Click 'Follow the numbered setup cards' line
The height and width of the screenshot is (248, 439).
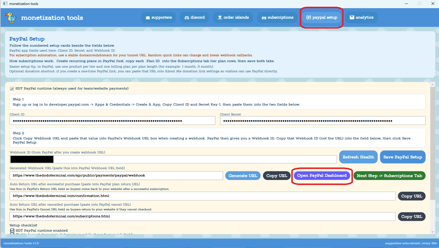62,46
